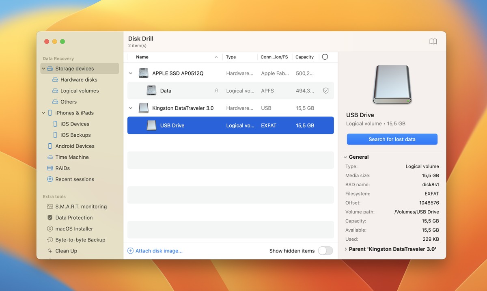
Task: Collapse the Kingston DataTraveler 3.0 row
Action: [131, 108]
